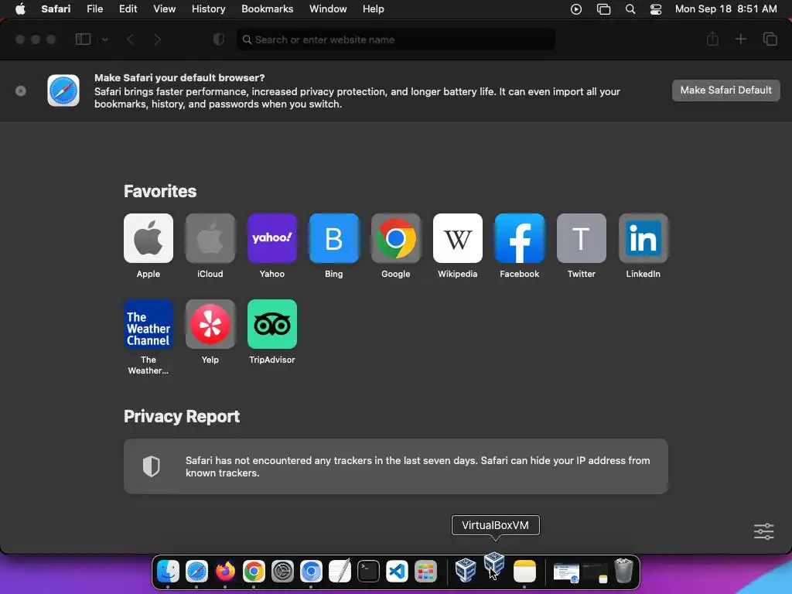Image resolution: width=792 pixels, height=594 pixels.
Task: Go forward with the toolbar forward arrow
Action: [x=157, y=39]
